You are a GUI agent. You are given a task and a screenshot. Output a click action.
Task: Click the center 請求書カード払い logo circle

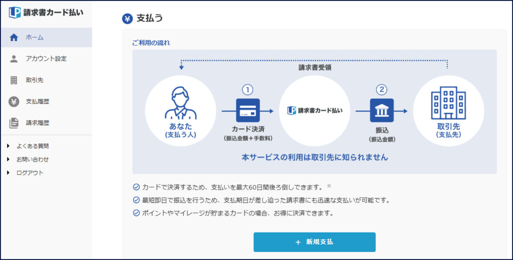tap(315, 110)
